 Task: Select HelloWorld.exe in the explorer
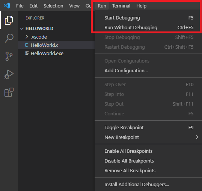(56, 53)
